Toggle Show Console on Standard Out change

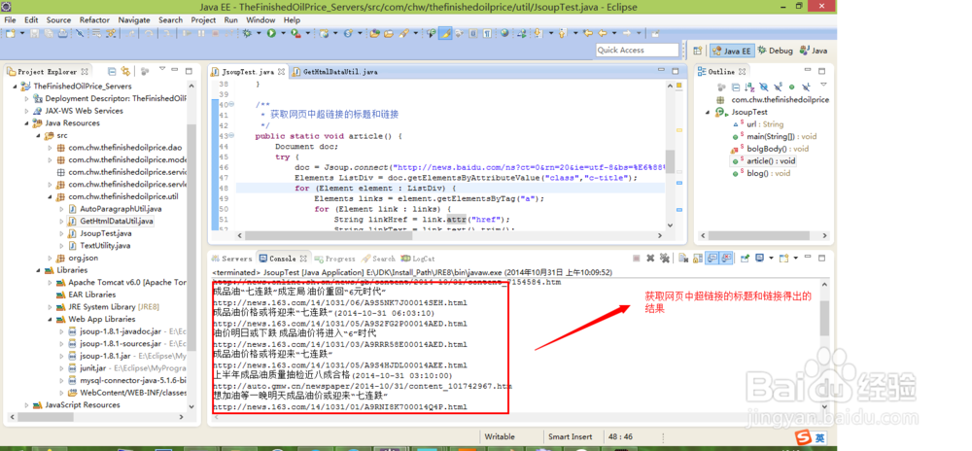[712, 258]
